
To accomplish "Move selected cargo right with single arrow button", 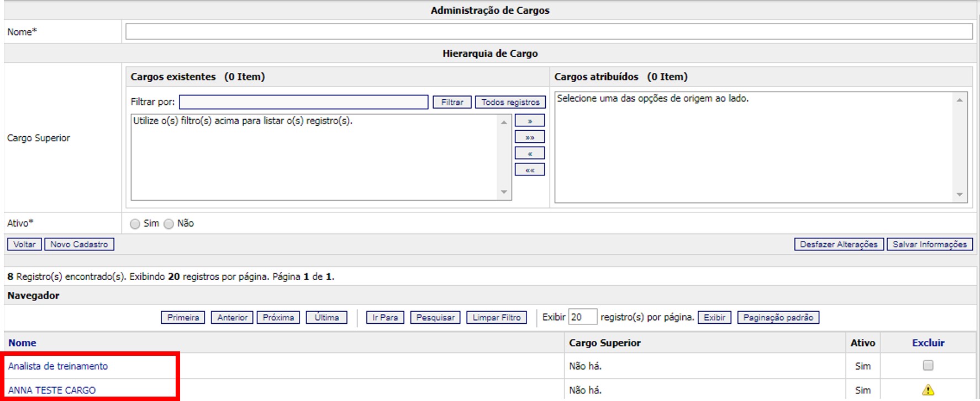I will click(529, 120).
